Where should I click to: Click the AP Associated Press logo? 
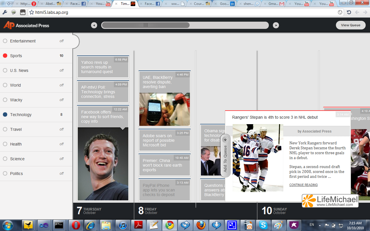(26, 25)
